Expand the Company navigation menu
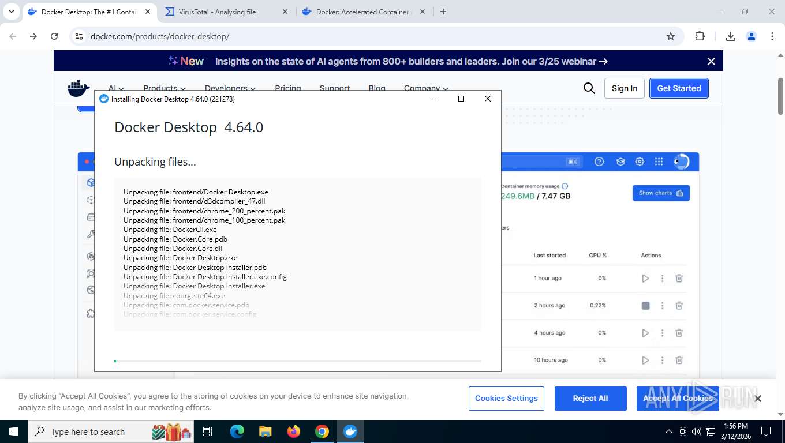 (426, 88)
